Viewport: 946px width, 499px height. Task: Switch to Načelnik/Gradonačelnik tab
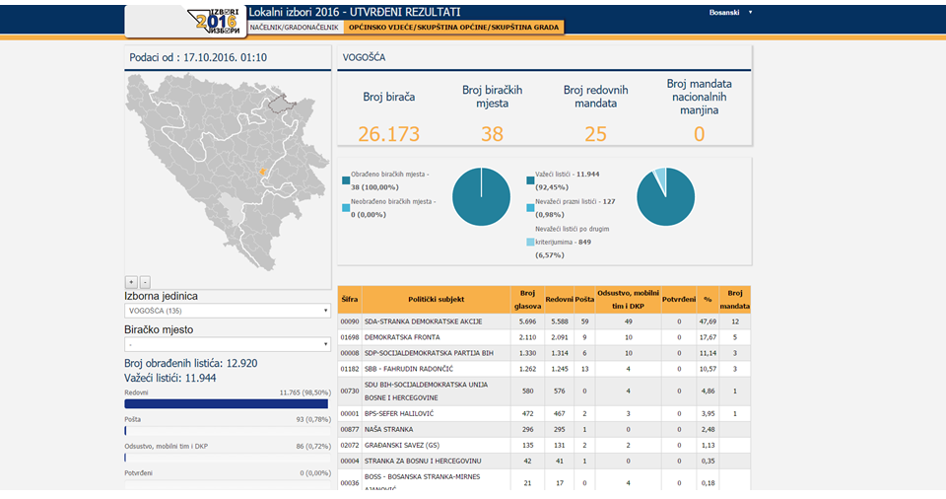coord(294,28)
